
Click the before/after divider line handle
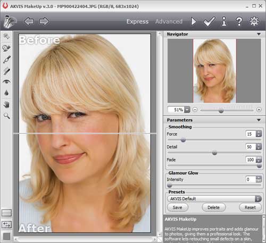(85, 133)
